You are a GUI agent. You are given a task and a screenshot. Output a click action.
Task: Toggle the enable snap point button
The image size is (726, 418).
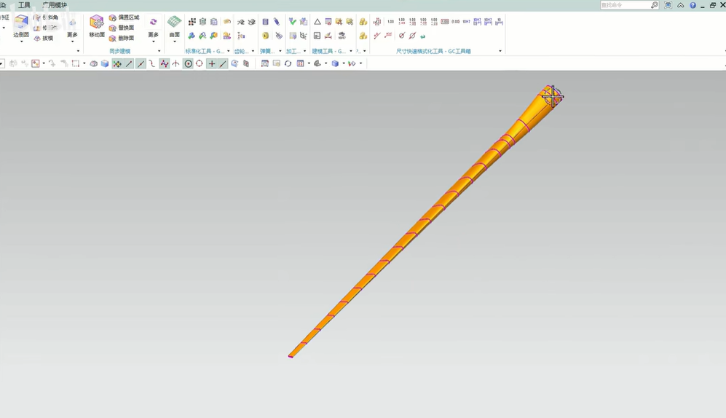(x=117, y=64)
